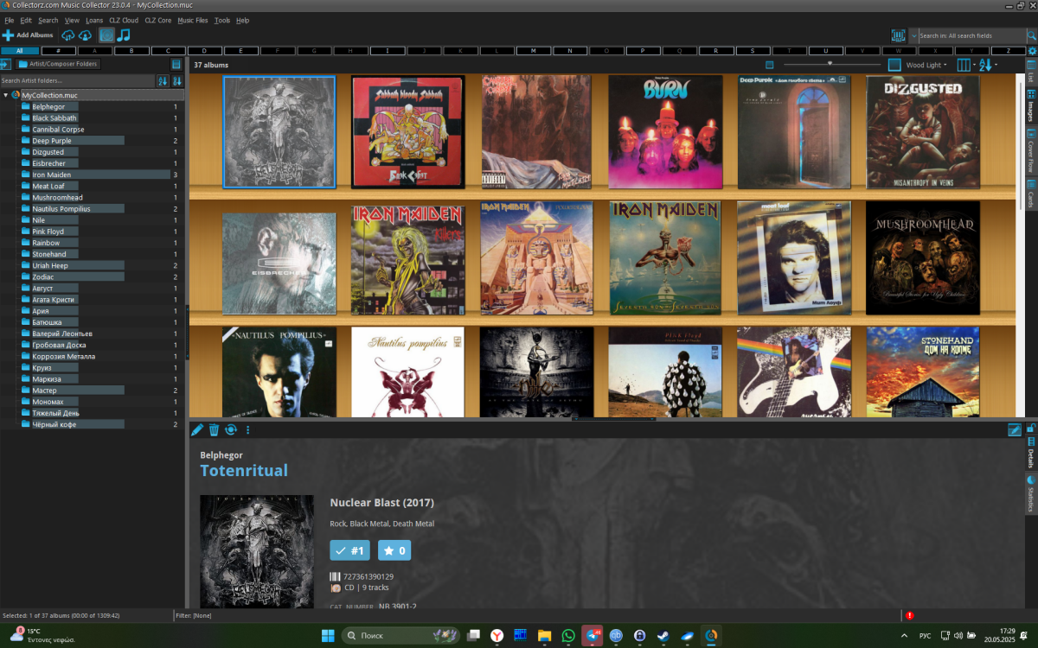Click the magnifier search icon
Screen dimensions: 1038x648
point(1031,35)
